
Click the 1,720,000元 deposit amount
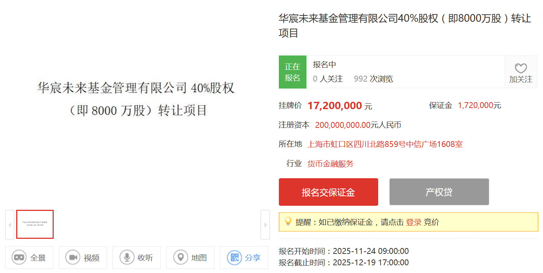point(479,105)
